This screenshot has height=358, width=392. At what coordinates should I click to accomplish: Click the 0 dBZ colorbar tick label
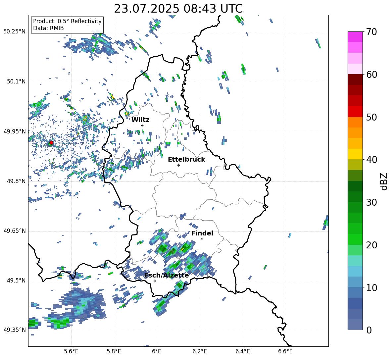(x=369, y=330)
